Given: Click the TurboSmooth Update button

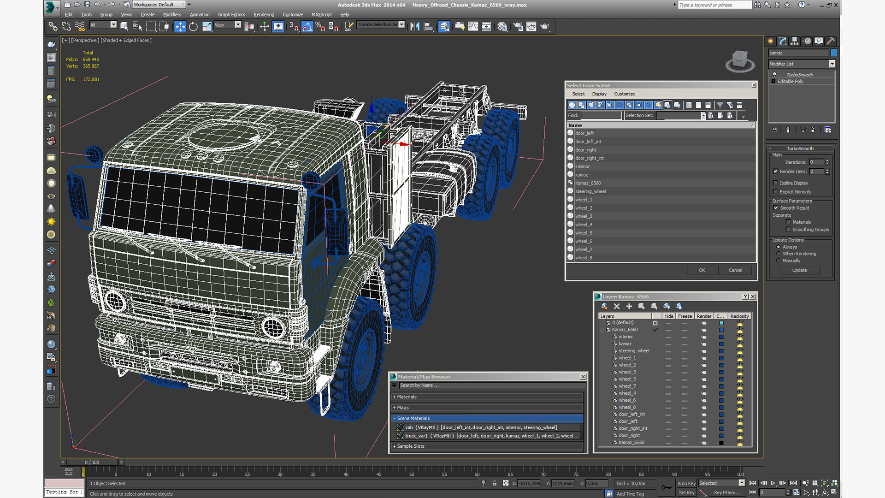Looking at the screenshot, I should coord(800,270).
